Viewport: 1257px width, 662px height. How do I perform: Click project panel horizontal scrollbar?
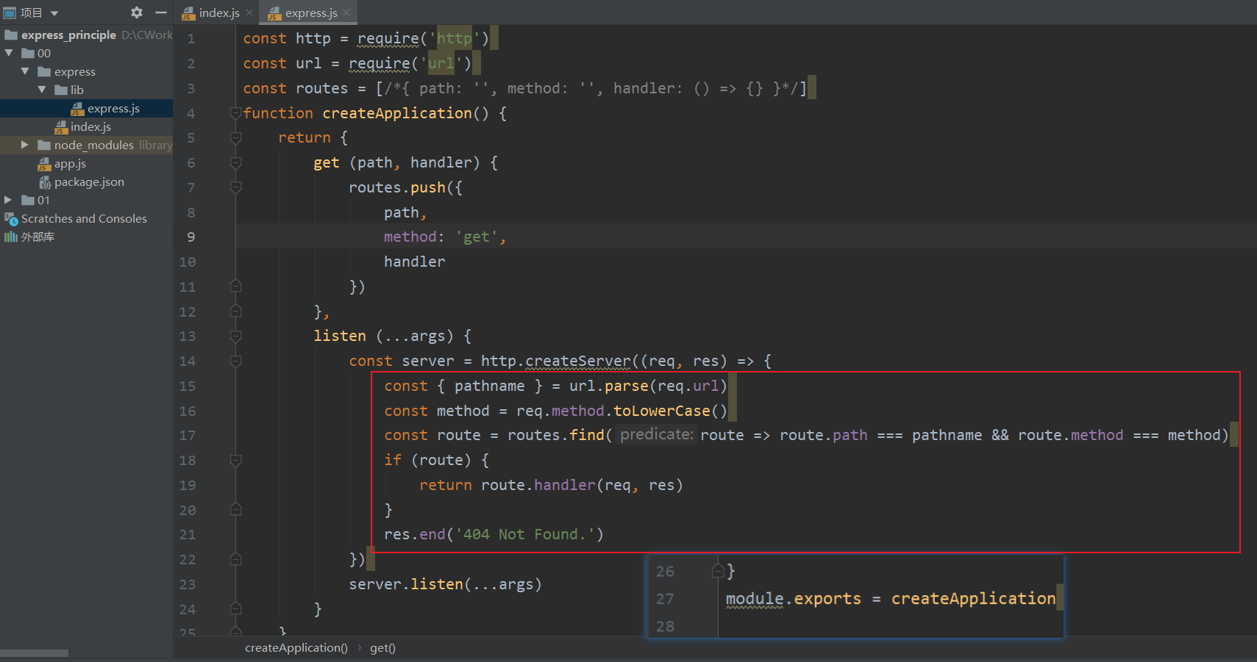pyautogui.click(x=34, y=652)
